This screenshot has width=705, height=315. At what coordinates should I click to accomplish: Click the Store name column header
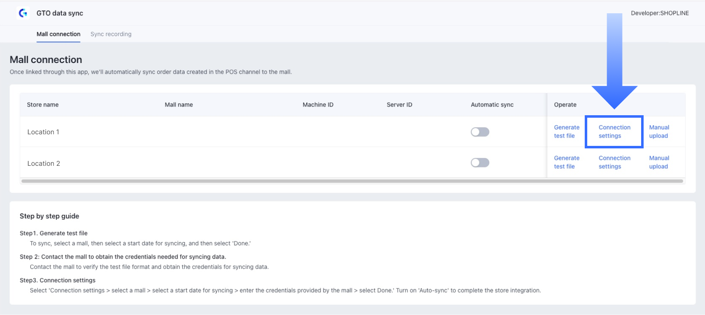click(x=43, y=105)
